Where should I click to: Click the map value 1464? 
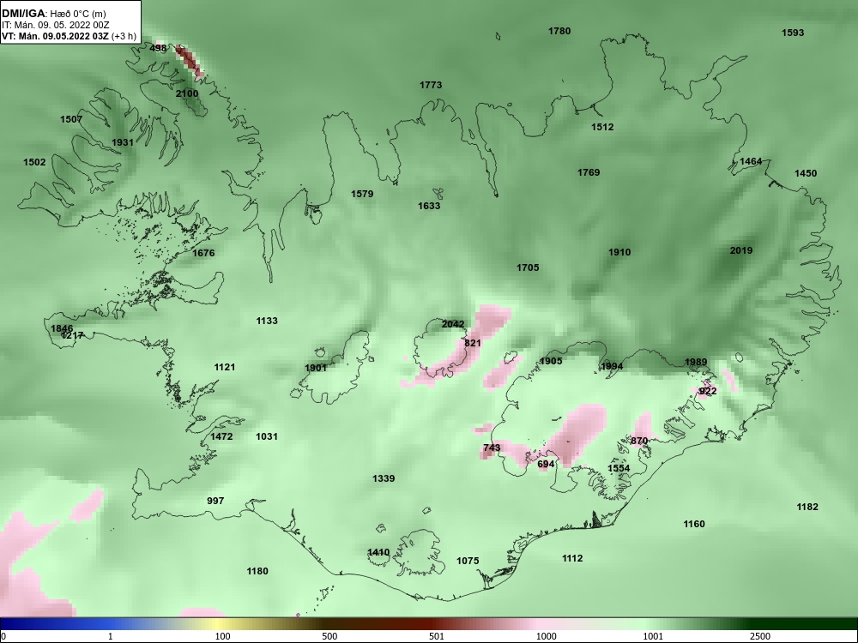coord(751,161)
